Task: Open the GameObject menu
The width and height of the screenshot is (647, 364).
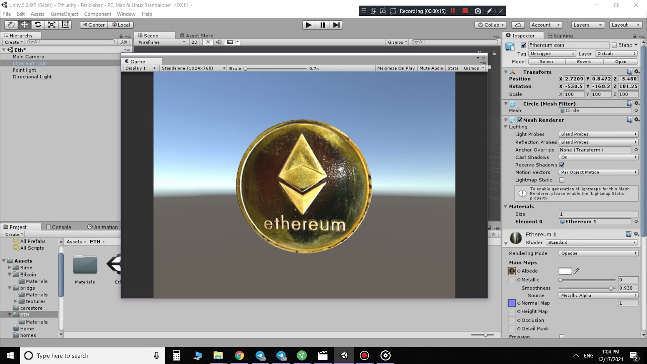Action: coord(64,14)
